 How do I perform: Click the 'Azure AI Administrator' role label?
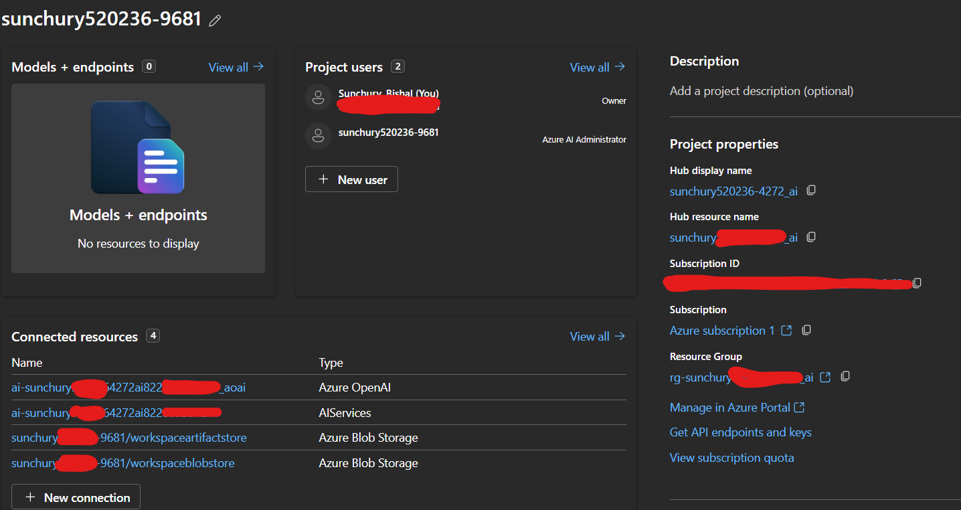tap(584, 140)
